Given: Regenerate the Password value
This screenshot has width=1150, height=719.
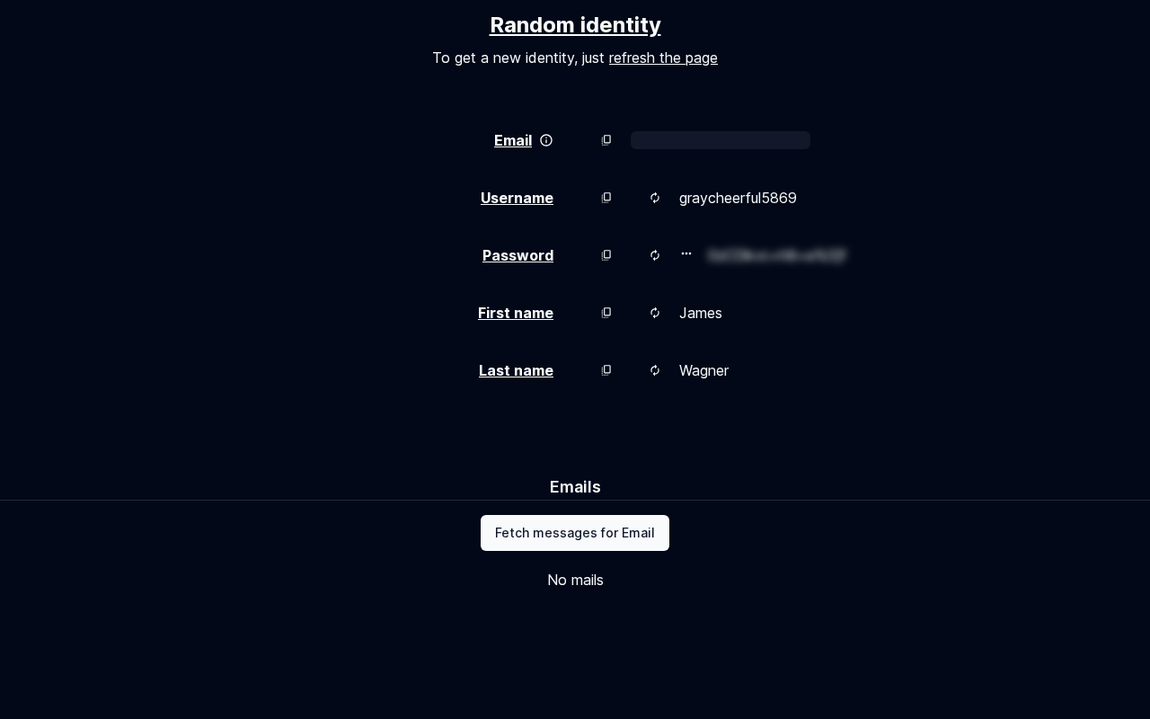Looking at the screenshot, I should pos(655,255).
